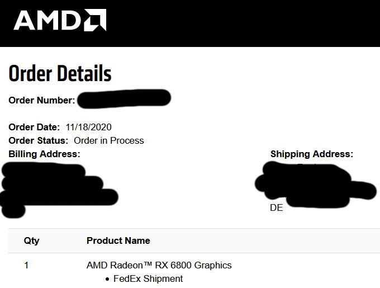Click the bullet point before FedEx Shipment
380x288 pixels.
tap(107, 279)
